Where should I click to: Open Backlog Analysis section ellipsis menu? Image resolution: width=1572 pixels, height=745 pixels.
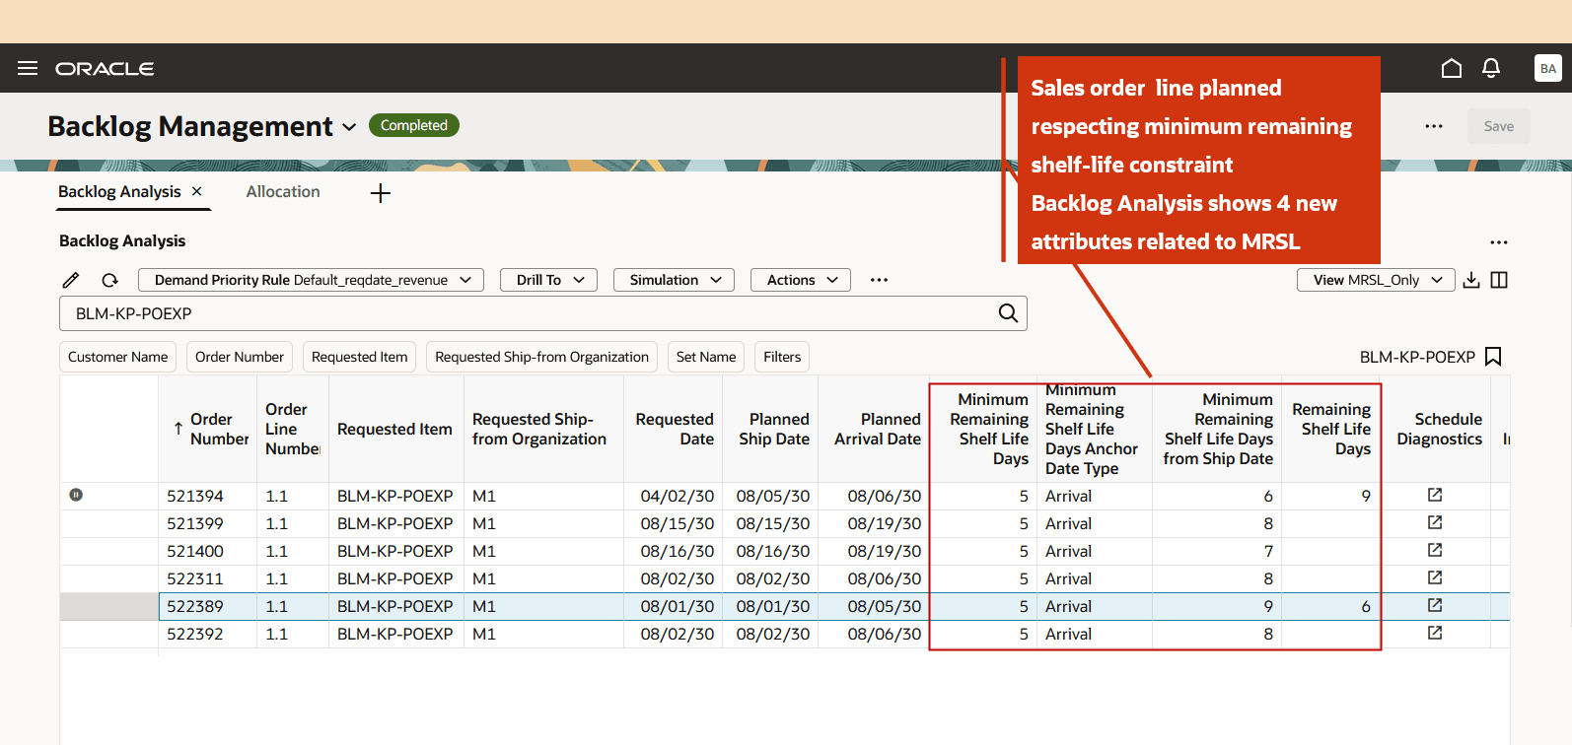tap(1499, 242)
